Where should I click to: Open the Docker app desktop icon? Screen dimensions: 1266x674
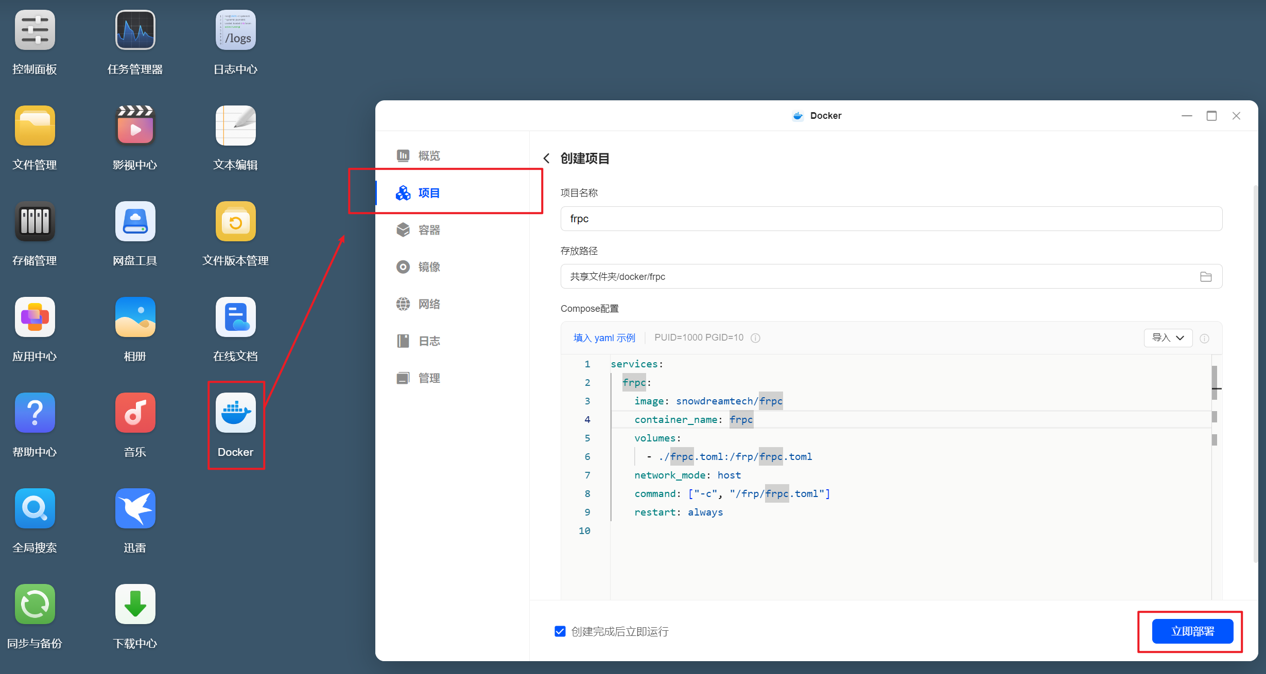tap(235, 413)
